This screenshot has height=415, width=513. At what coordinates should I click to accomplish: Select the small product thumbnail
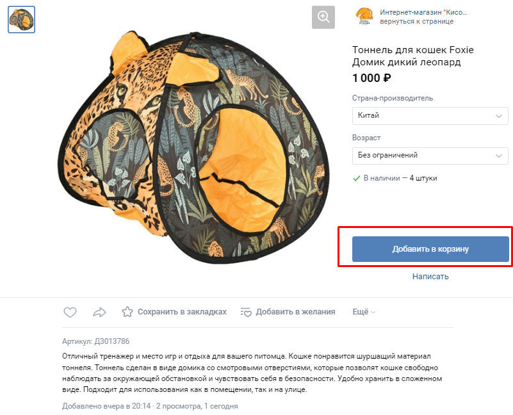click(x=21, y=20)
